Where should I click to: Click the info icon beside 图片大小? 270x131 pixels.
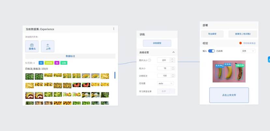[149, 60]
